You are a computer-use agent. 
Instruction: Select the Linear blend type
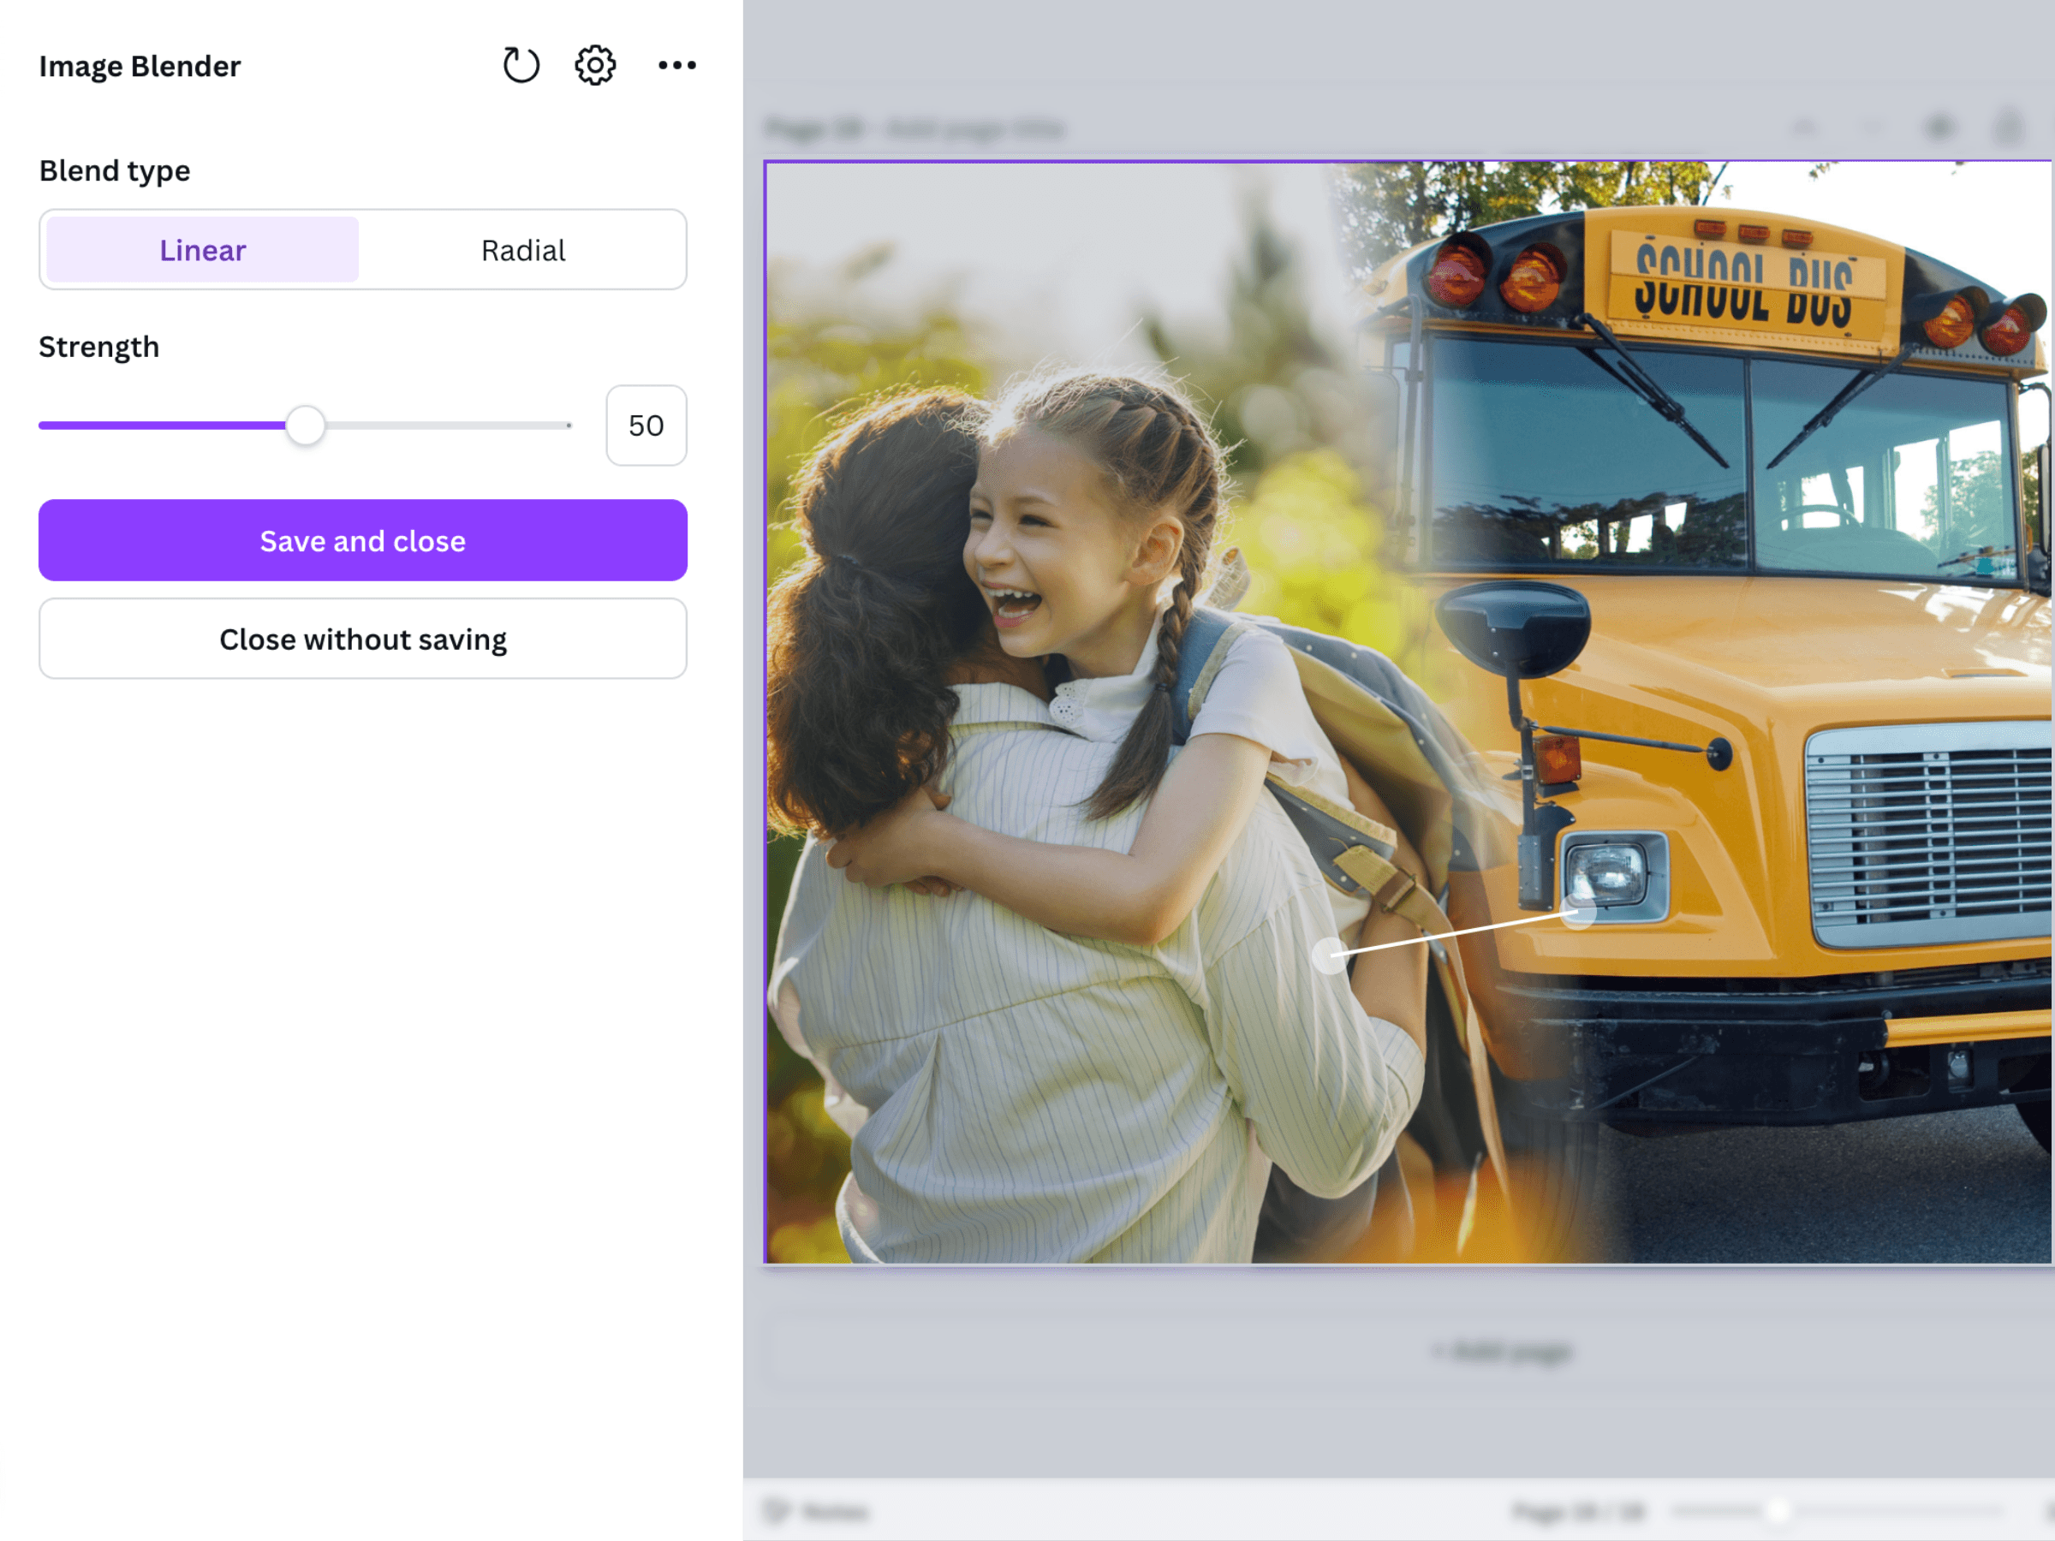tap(203, 250)
